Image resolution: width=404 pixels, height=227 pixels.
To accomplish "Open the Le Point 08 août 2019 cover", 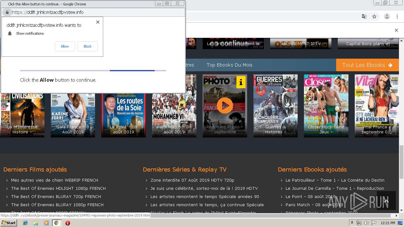I will point(123,115).
